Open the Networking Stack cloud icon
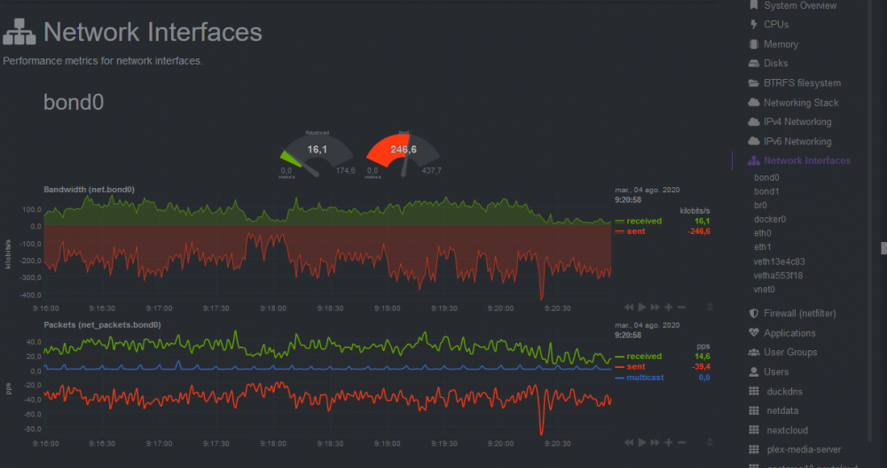Viewport: 887px width, 468px height. click(753, 102)
